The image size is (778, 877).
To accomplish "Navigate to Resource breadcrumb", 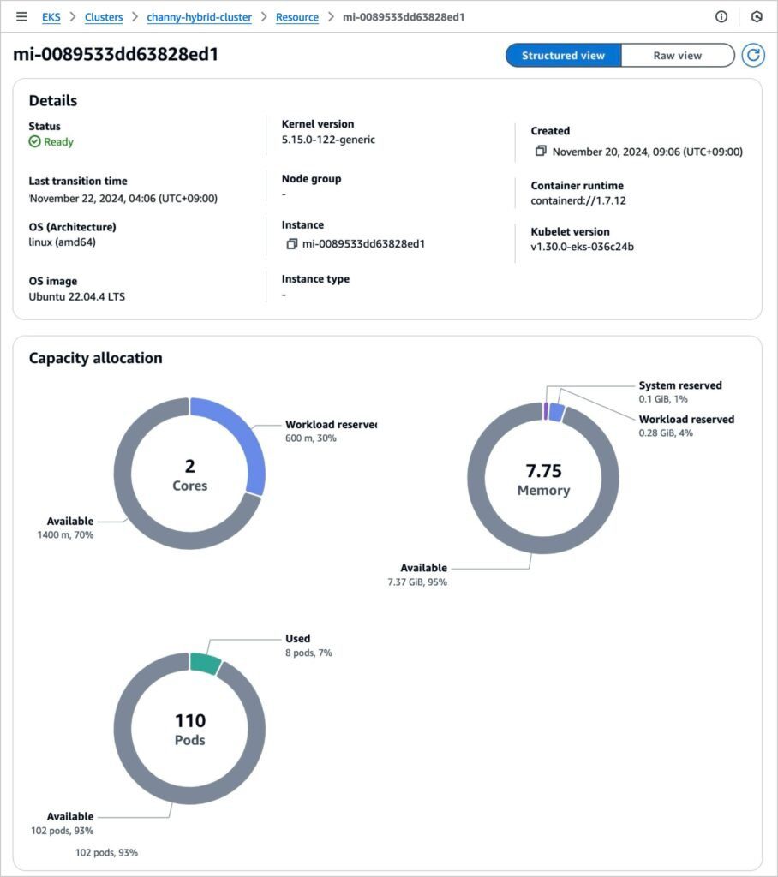I will pyautogui.click(x=296, y=17).
